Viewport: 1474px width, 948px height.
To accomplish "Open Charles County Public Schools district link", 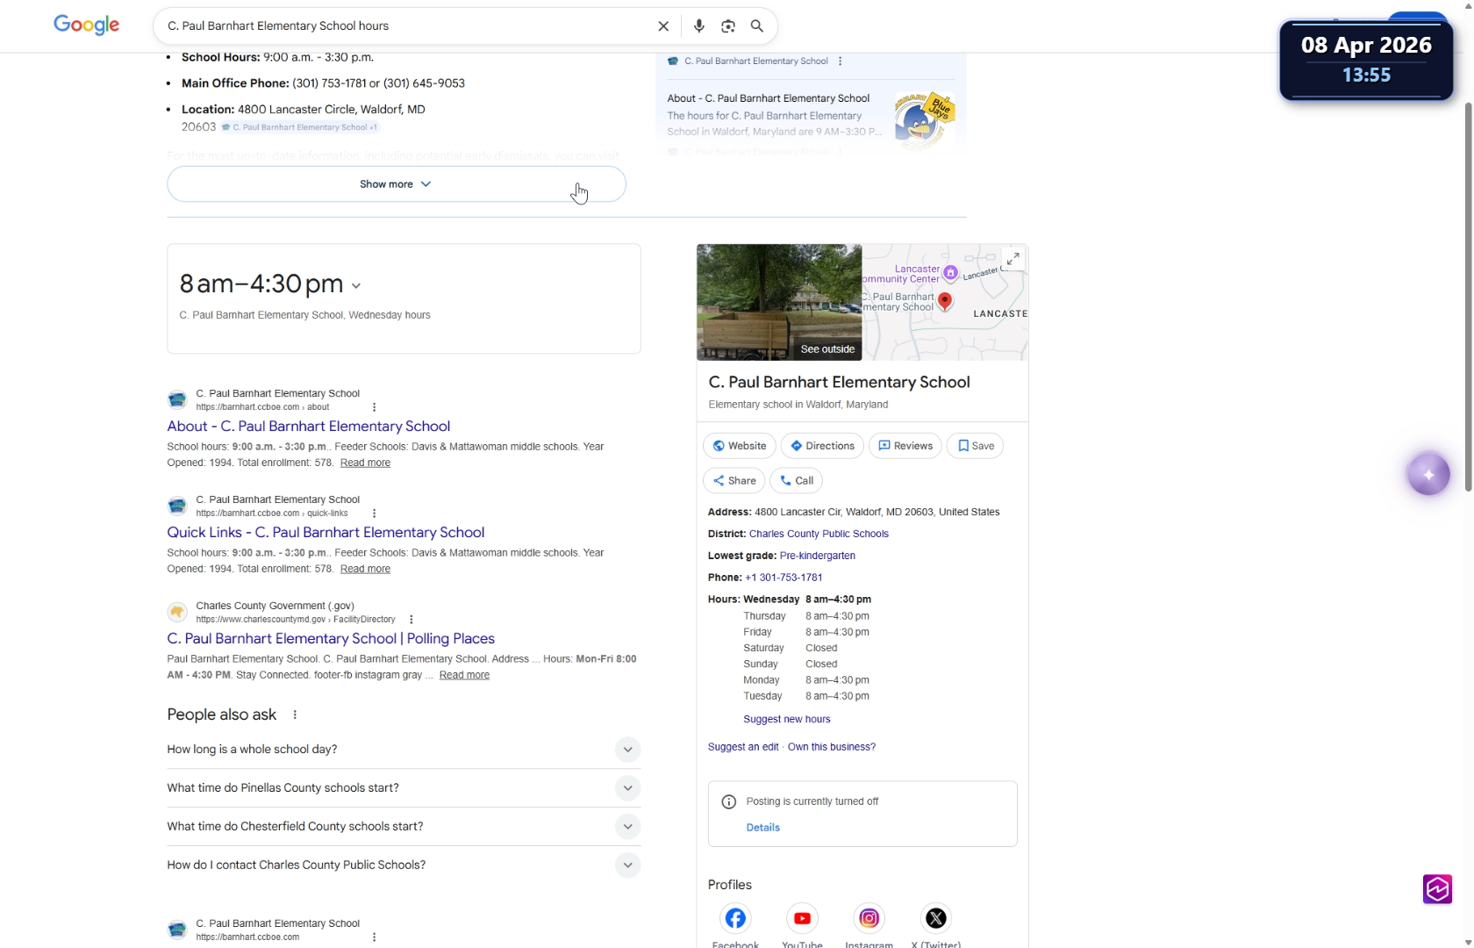I will [819, 534].
